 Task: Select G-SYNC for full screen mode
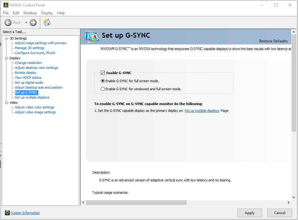tap(103, 81)
